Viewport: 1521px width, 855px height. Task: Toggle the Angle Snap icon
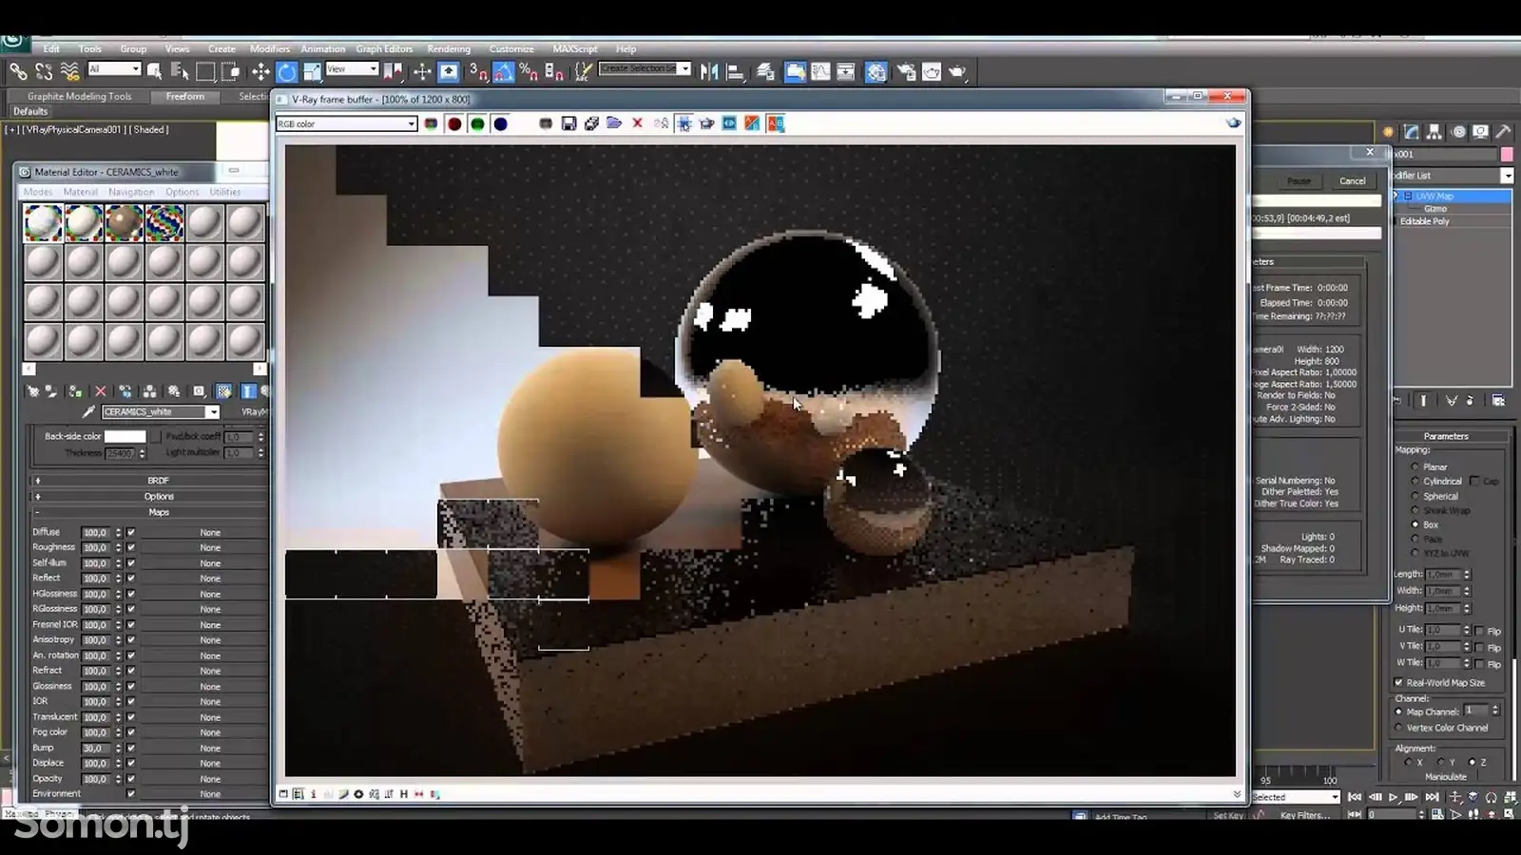(504, 72)
